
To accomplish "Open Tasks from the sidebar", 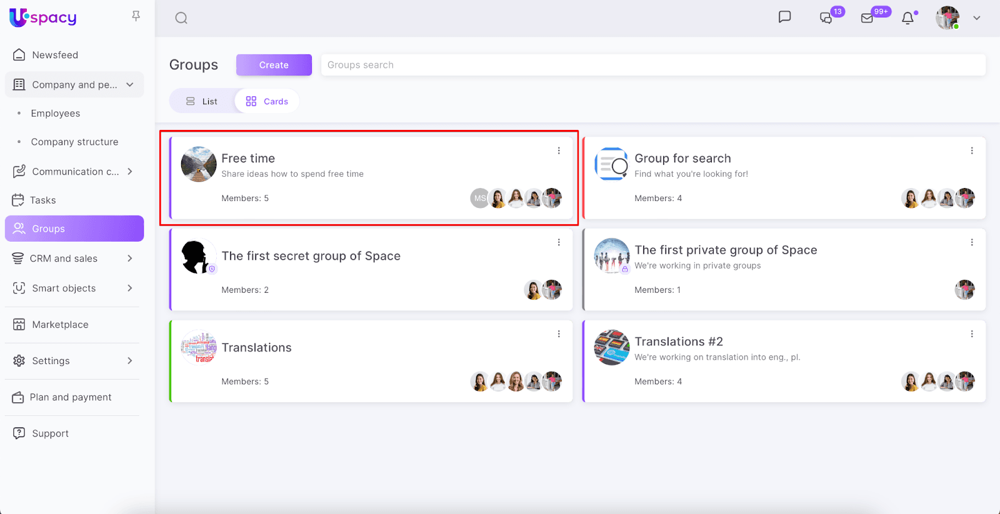I will 42,200.
